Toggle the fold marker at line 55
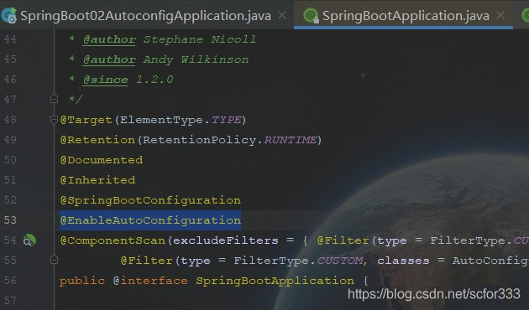The width and height of the screenshot is (529, 310). pyautogui.click(x=54, y=260)
